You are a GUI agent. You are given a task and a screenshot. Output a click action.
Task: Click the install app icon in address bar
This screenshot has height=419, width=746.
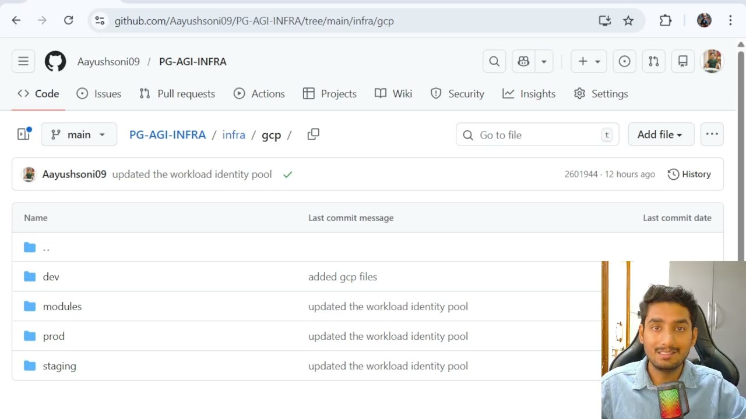[604, 20]
